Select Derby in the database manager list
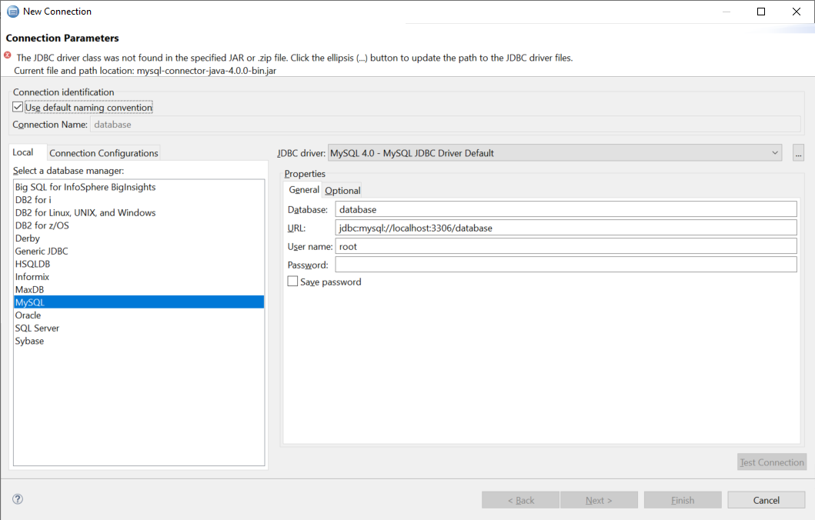This screenshot has height=520, width=815. 27,238
